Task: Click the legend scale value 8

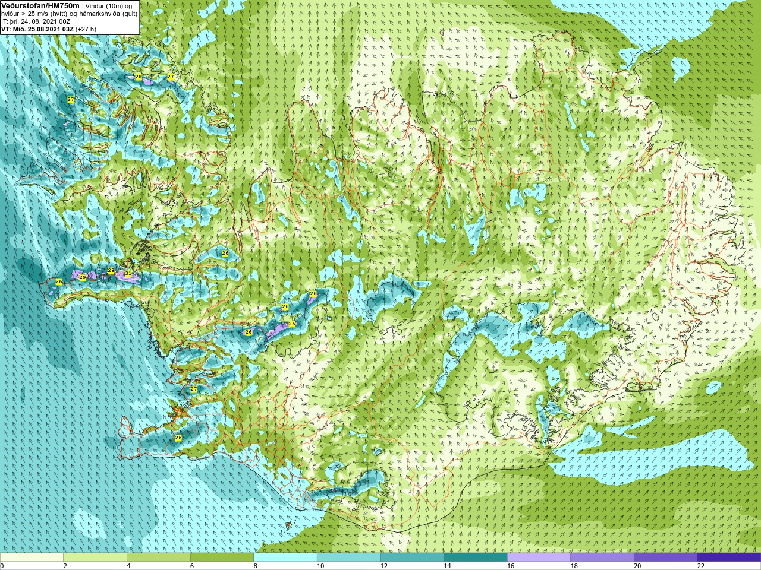Action: tap(256, 566)
